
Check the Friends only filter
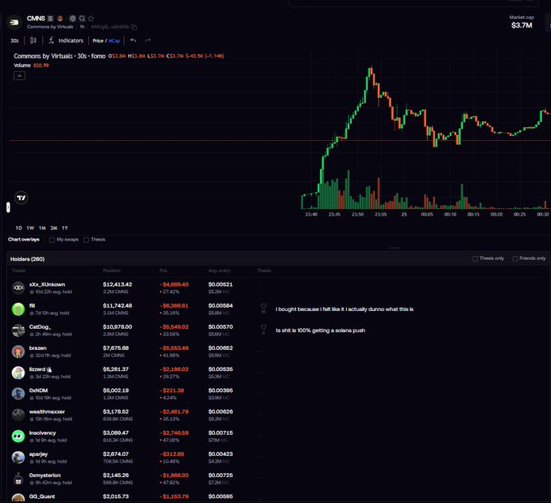click(x=515, y=258)
